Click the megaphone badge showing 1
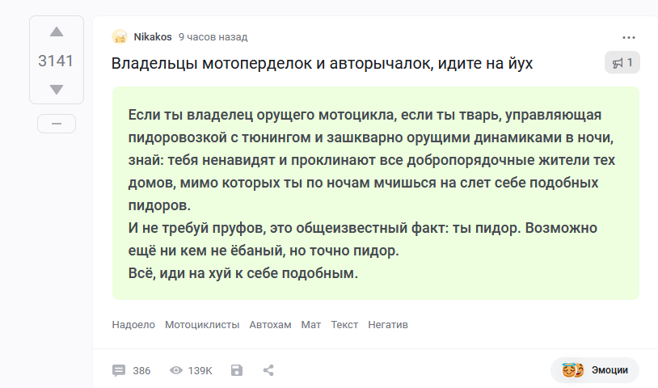Viewport: 658px width, 388px height. point(622,62)
